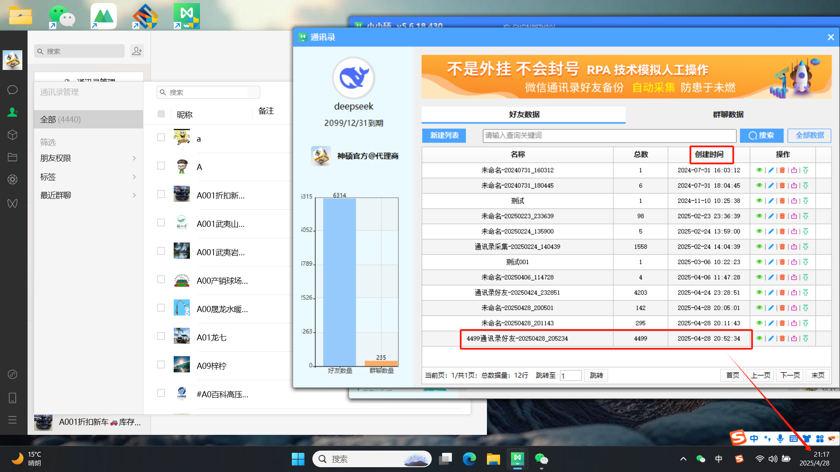
Task: Delete 未命名-20250428_201143 using its trash icon
Action: point(782,323)
